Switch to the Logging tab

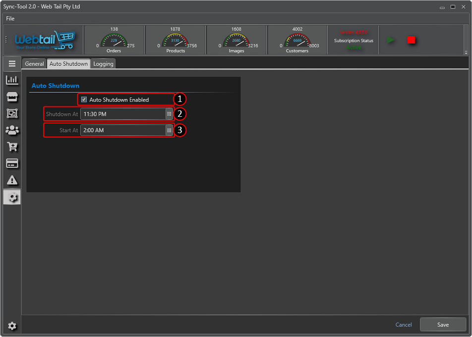[x=103, y=64]
